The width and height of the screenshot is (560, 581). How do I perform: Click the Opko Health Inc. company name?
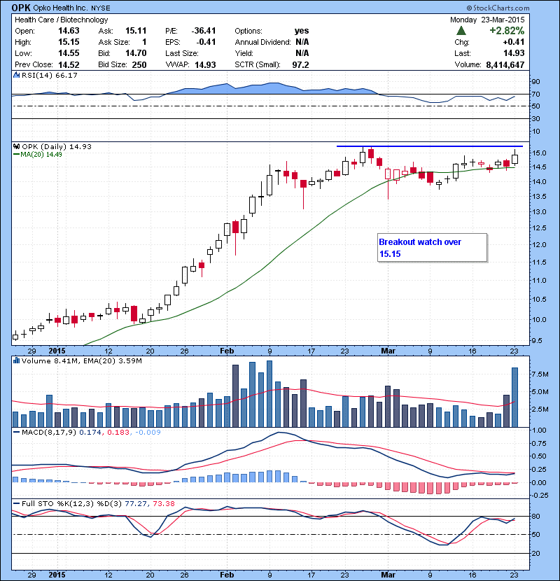pos(61,8)
